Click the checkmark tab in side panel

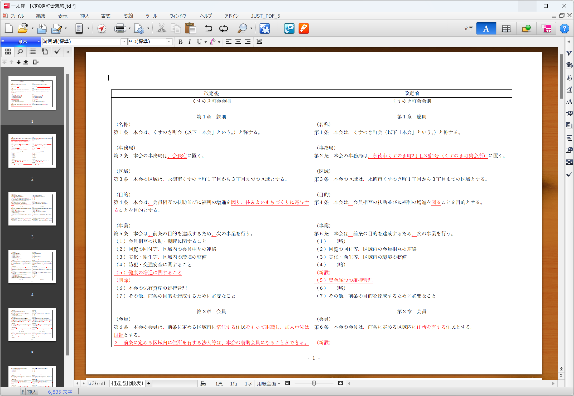tap(57, 52)
